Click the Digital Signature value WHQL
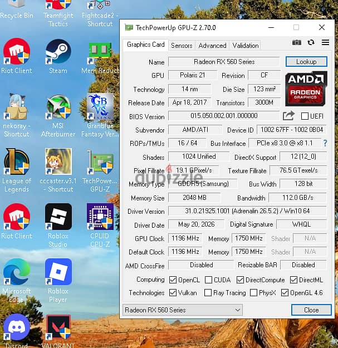 (x=301, y=224)
